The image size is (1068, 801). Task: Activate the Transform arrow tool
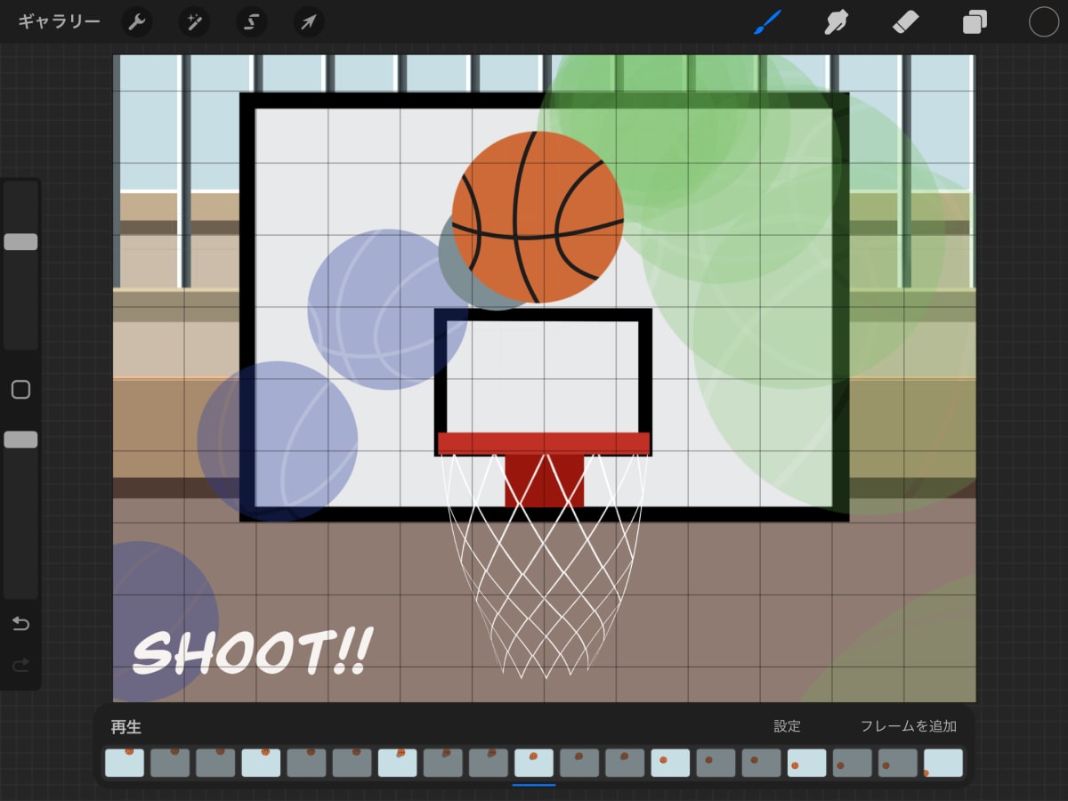(x=308, y=22)
